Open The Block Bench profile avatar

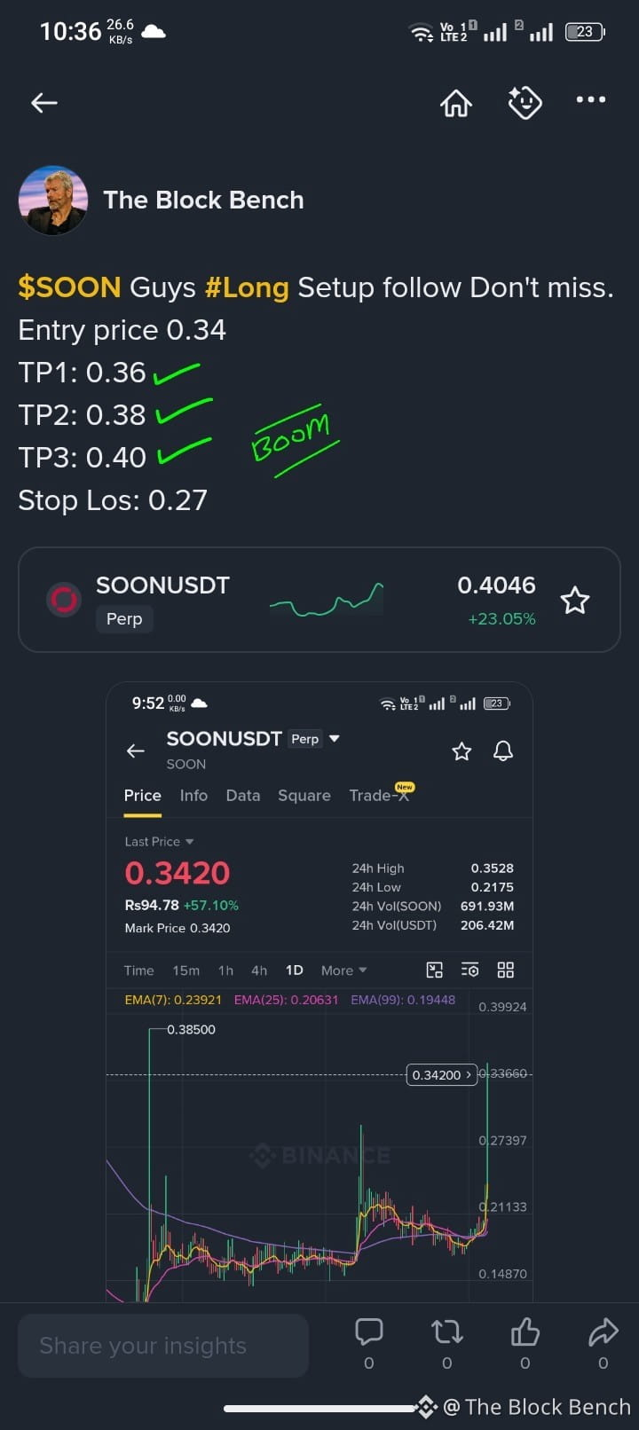[x=53, y=200]
